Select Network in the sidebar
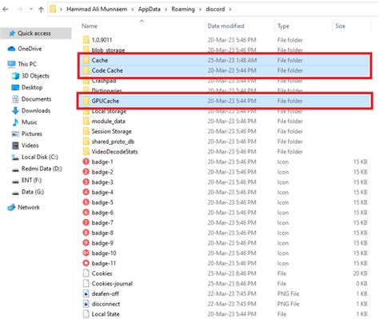The width and height of the screenshot is (379, 319). point(29,207)
